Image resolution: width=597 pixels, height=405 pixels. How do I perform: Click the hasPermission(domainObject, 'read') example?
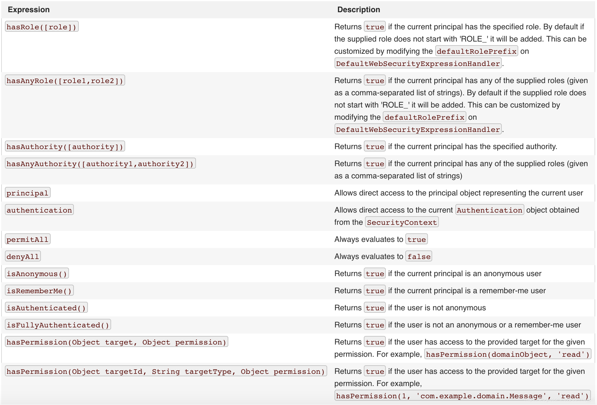click(507, 354)
